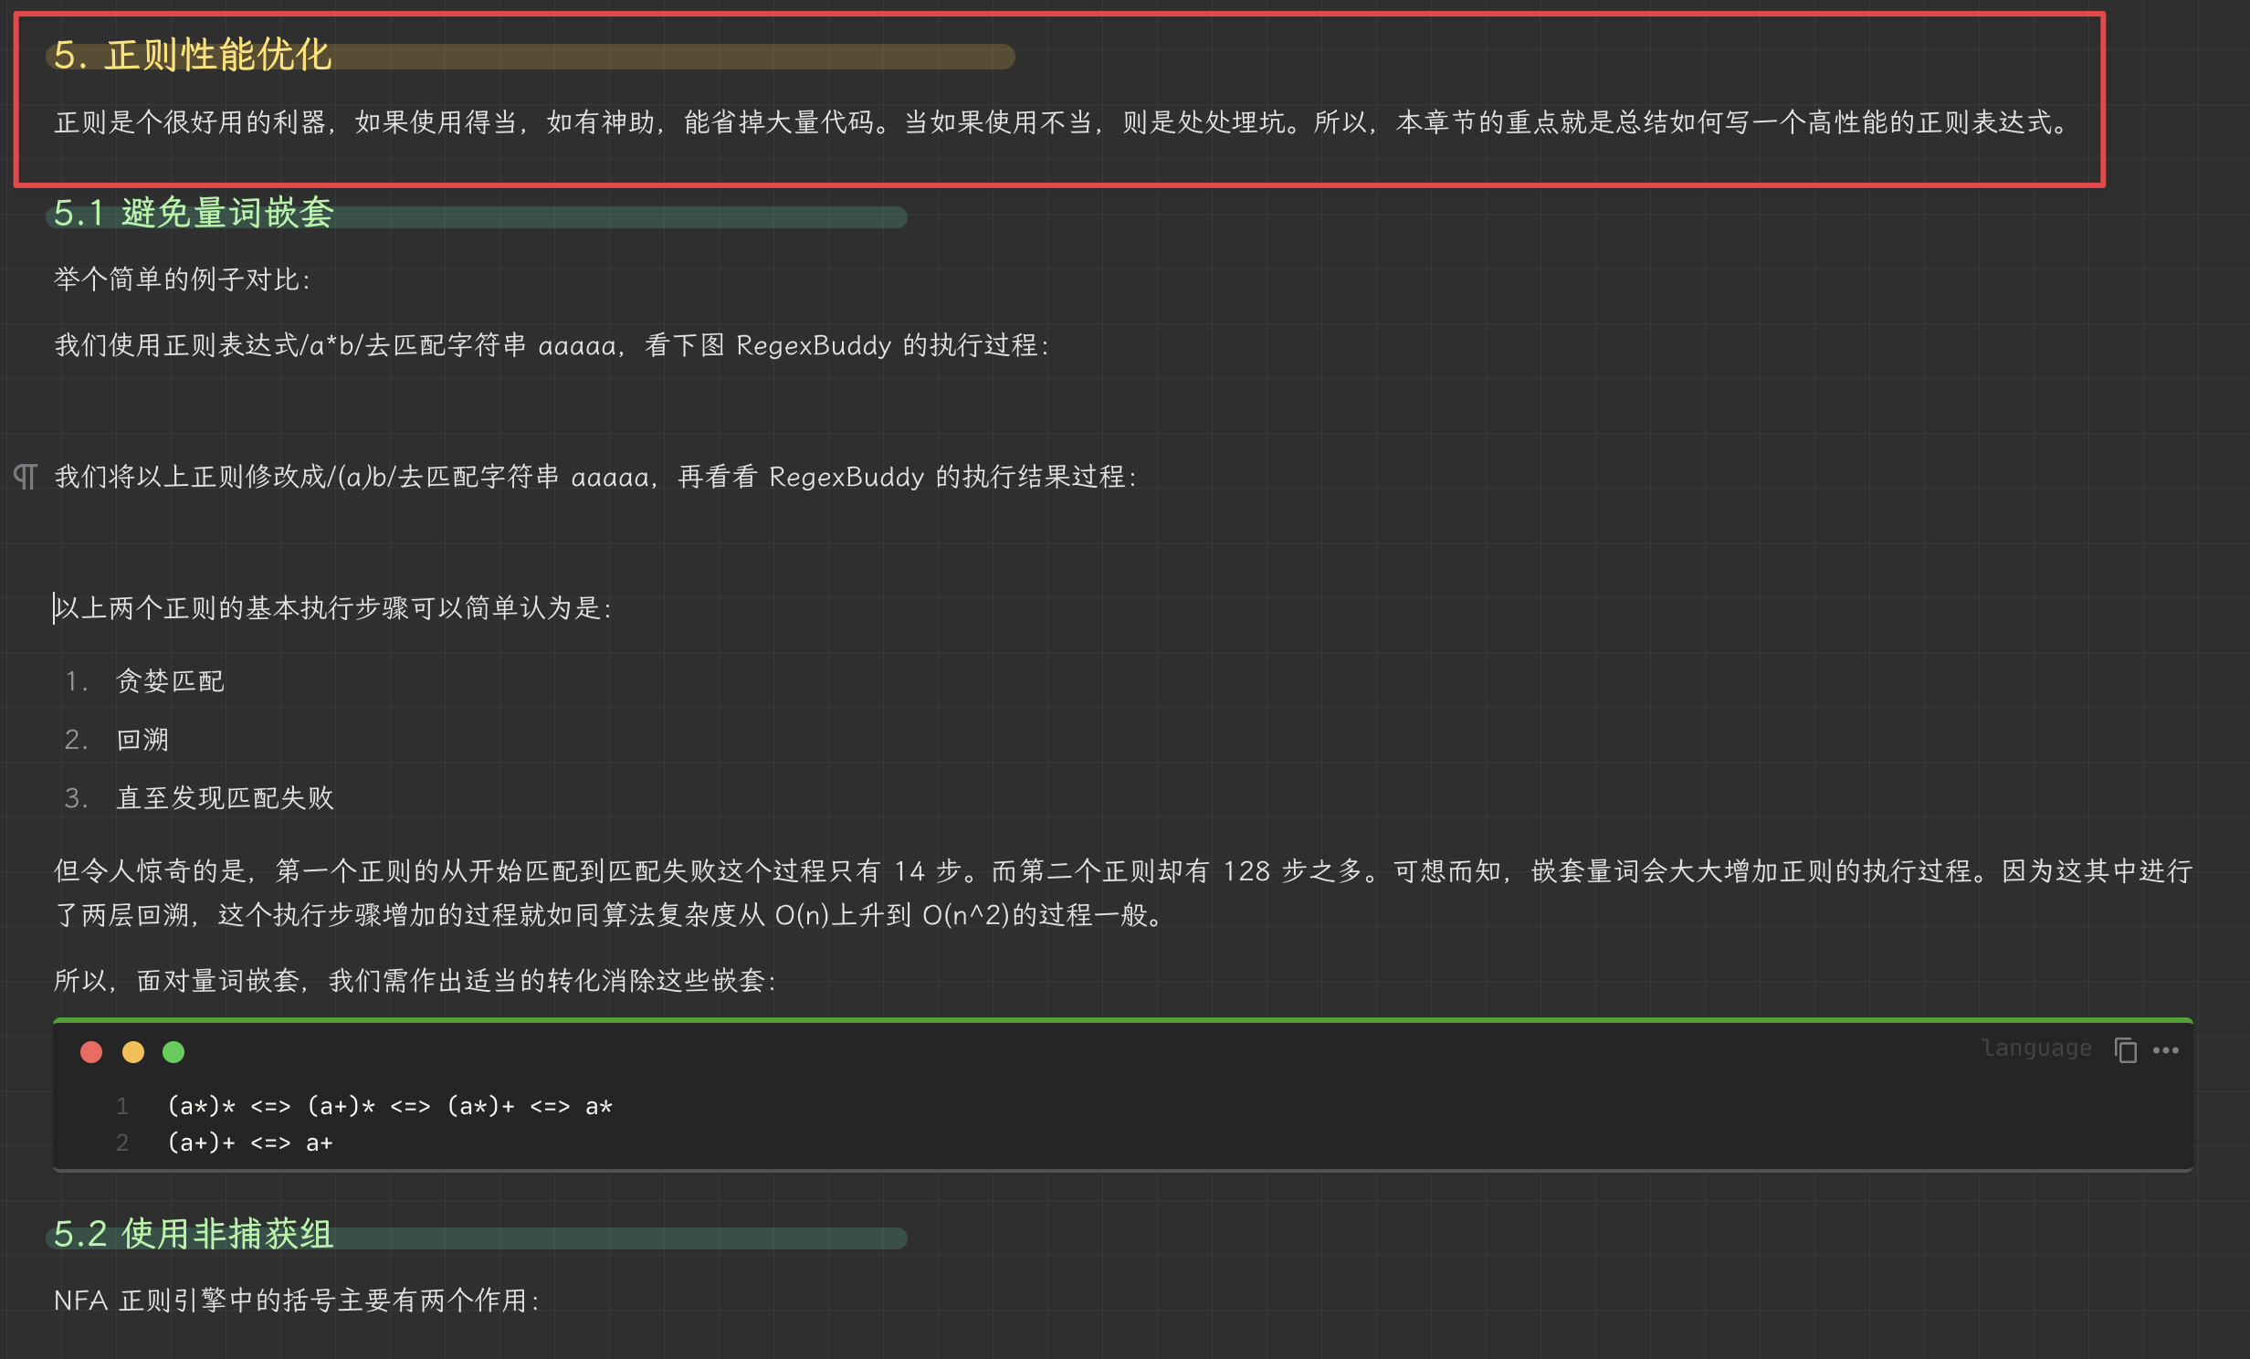This screenshot has width=2250, height=1359.
Task: Click the red dot on code block
Action: click(x=91, y=1052)
